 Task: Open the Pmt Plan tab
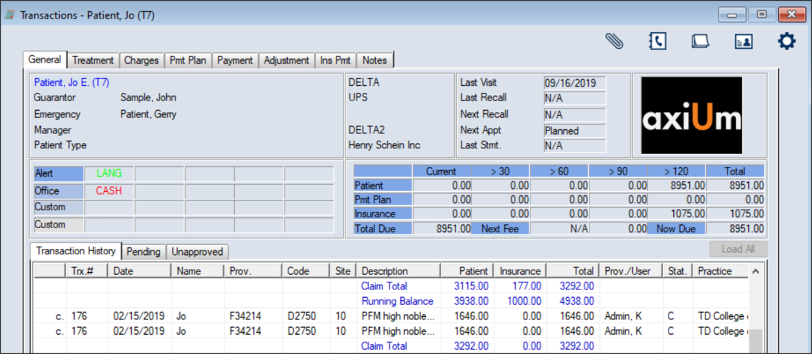188,60
